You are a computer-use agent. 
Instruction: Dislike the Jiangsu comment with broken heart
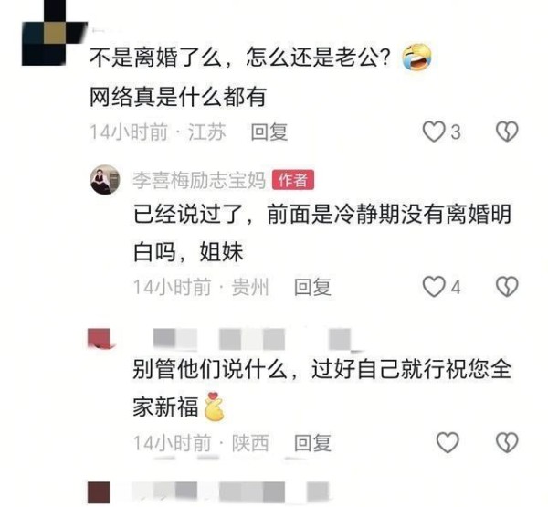point(507,132)
